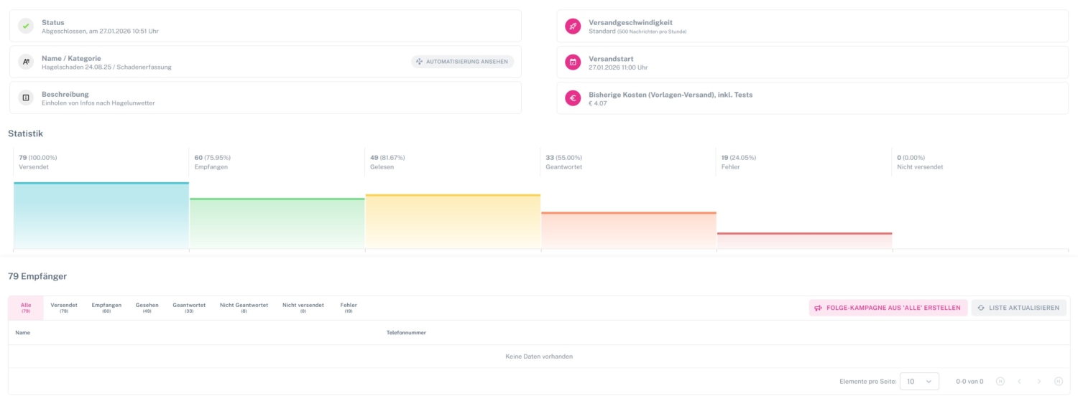
Task: Click the '19 (24.05%)' Fehler statistic
Action: [739, 157]
